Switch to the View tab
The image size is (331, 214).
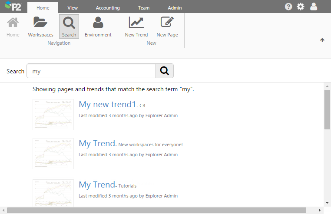click(x=73, y=8)
